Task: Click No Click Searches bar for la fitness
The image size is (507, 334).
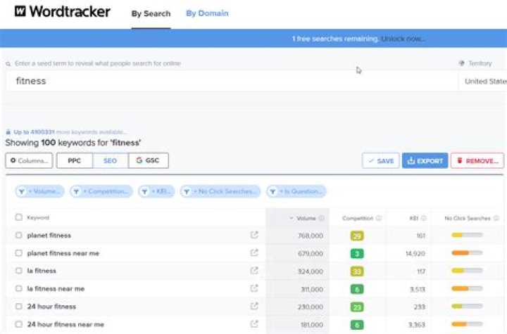Action: coord(467,271)
